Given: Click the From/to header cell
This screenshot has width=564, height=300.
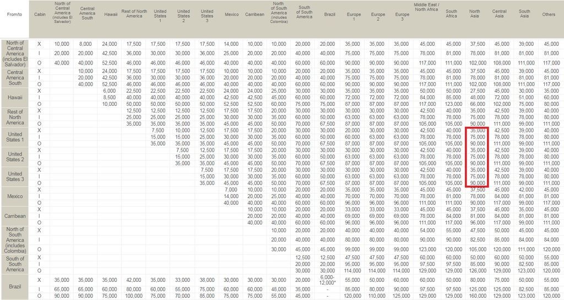Looking at the screenshot, I should click(14, 14).
